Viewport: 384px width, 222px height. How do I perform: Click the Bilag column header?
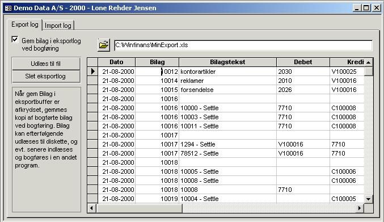[x=157, y=62]
